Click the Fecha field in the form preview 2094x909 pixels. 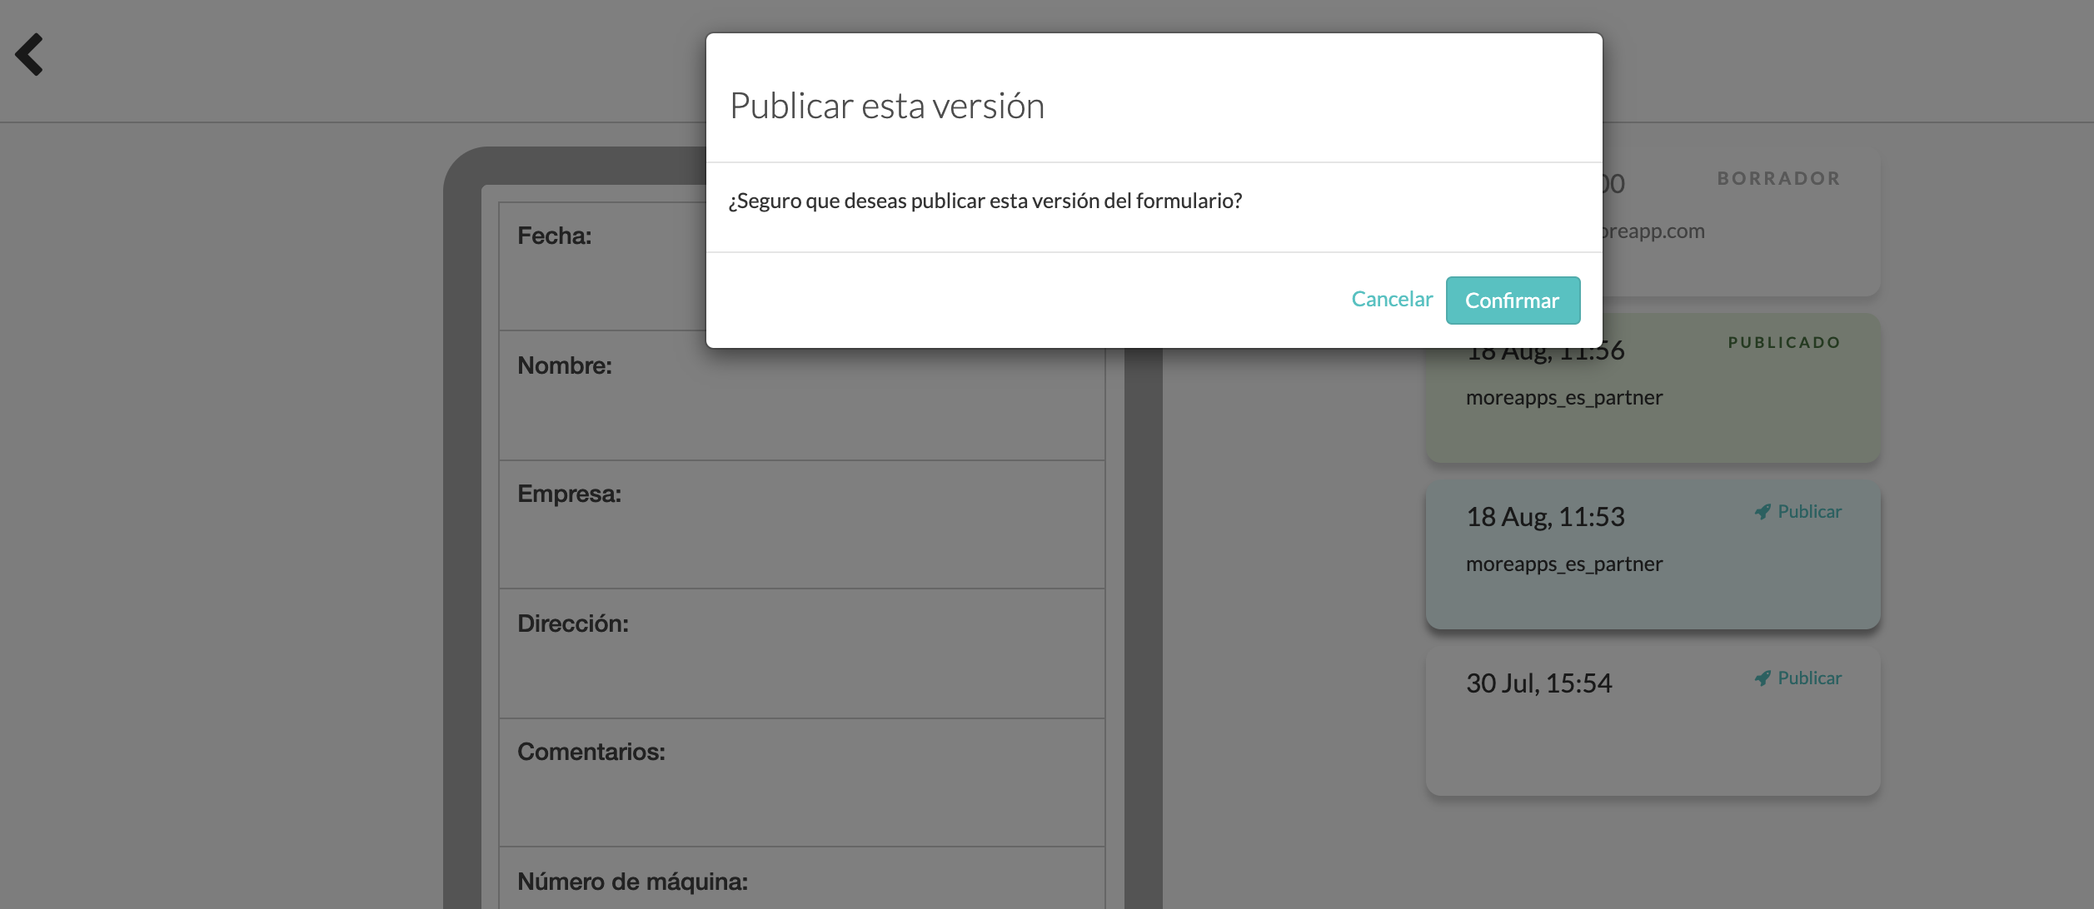point(602,266)
